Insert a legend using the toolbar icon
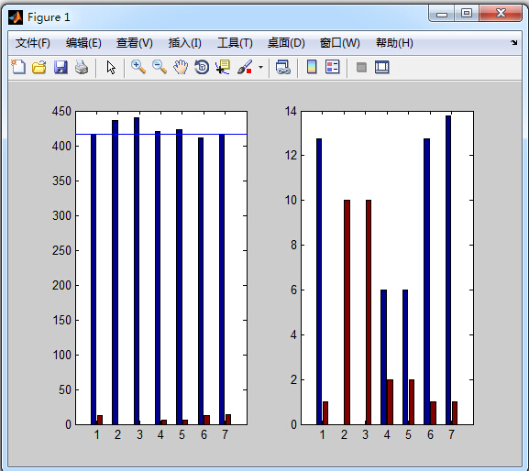The image size is (529, 471). pos(332,67)
